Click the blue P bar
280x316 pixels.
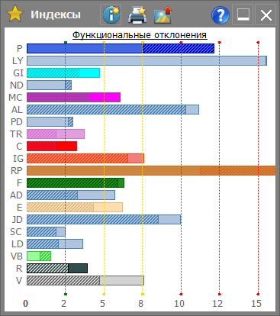[x=121, y=49]
